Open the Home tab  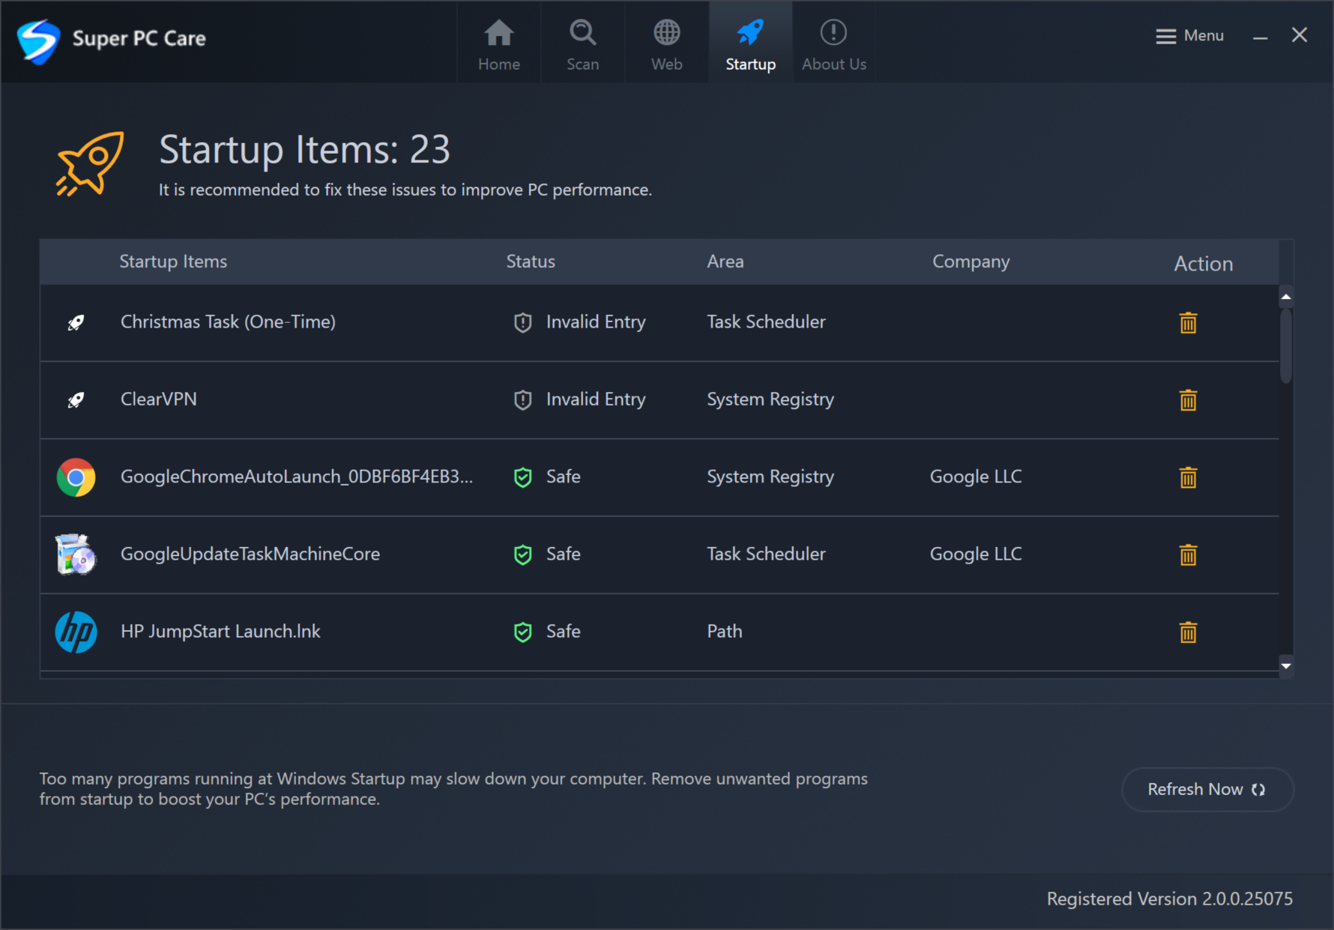[499, 44]
